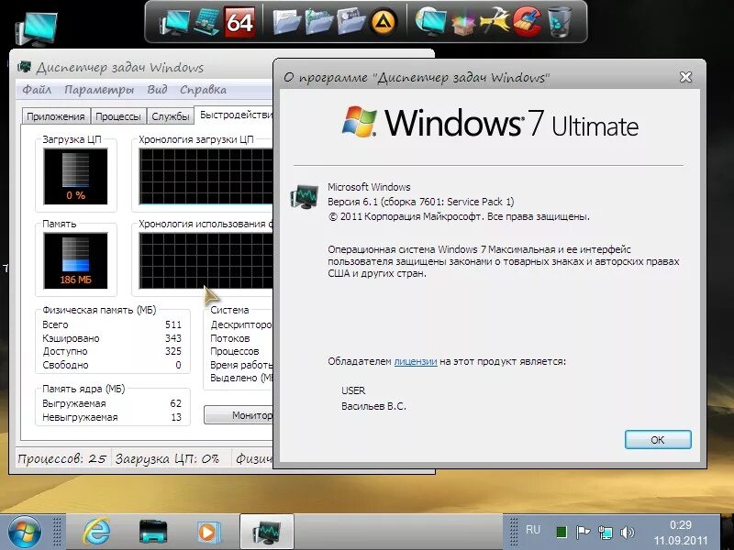
Task: Switch to the Приложения tab
Action: coord(56,116)
